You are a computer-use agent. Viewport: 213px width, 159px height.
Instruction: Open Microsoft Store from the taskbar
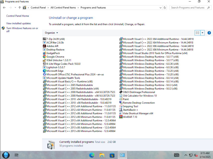pyautogui.click(x=112, y=155)
